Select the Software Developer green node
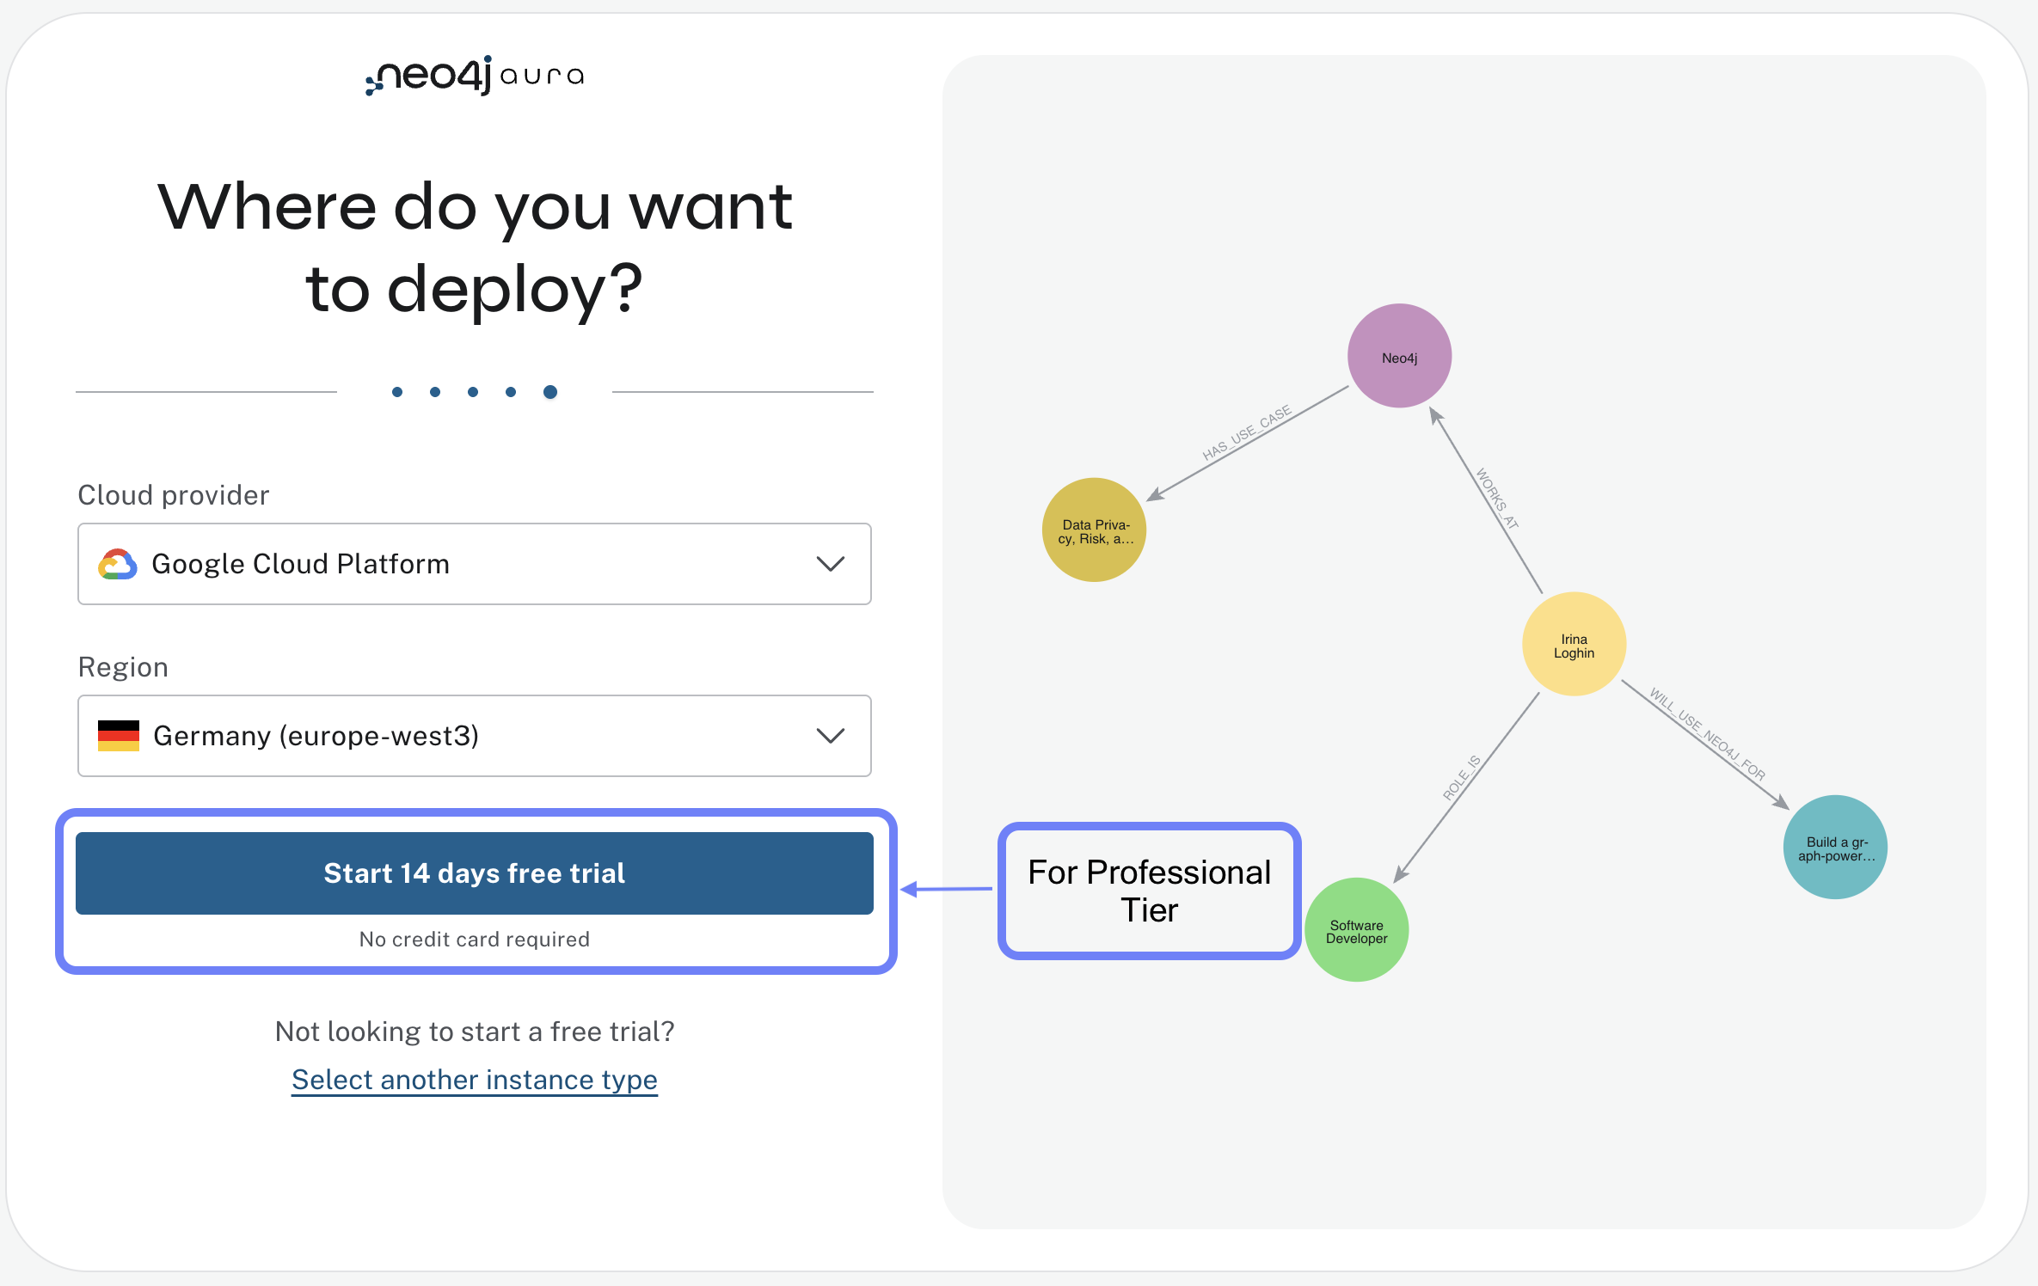Screen dimensions: 2038x1286 [x=1356, y=931]
